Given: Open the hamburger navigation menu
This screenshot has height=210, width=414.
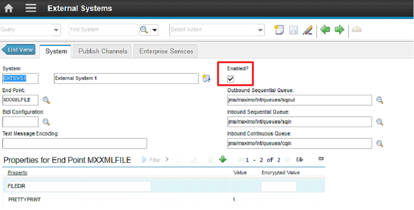Looking at the screenshot, I should [x=31, y=8].
